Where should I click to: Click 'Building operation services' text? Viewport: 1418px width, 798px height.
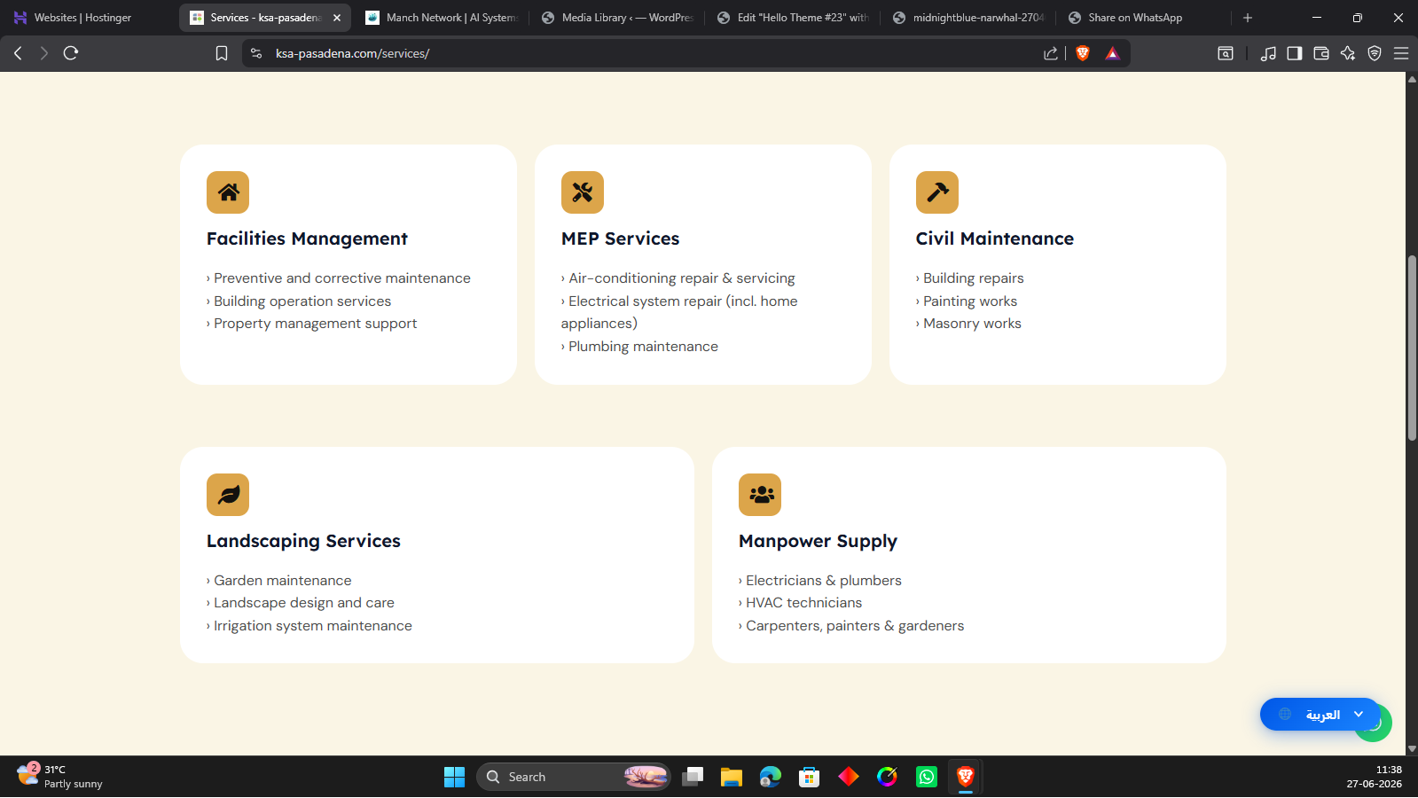[x=302, y=301]
